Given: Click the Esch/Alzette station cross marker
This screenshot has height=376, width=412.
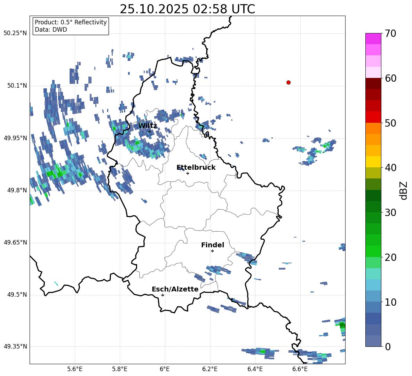Looking at the screenshot, I should click(163, 295).
